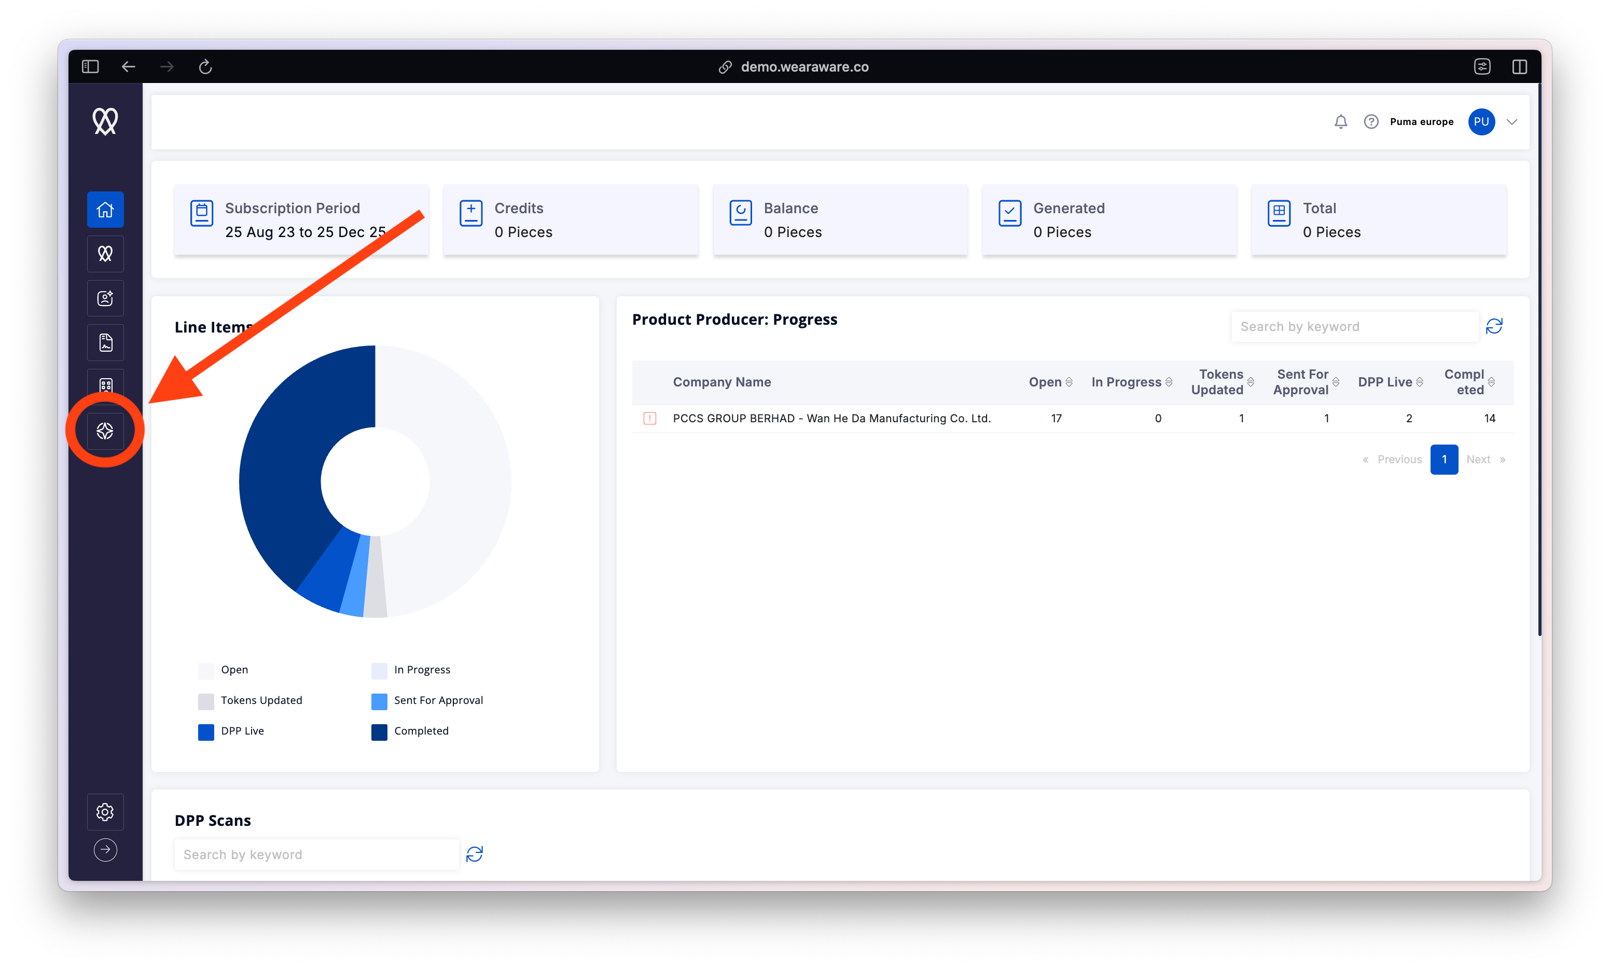Image resolution: width=1610 pixels, height=968 pixels.
Task: Open Settings gear in the sidebar
Action: (x=105, y=812)
